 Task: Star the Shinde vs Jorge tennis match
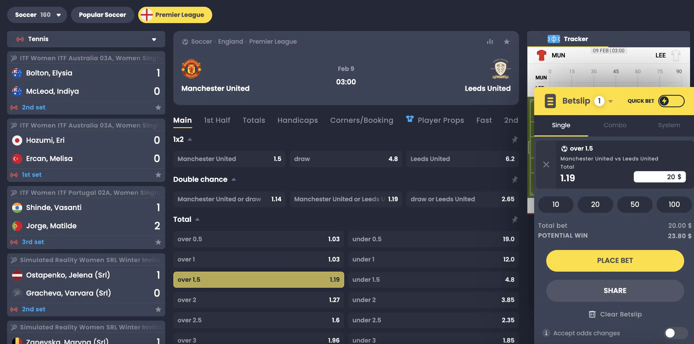pos(158,242)
